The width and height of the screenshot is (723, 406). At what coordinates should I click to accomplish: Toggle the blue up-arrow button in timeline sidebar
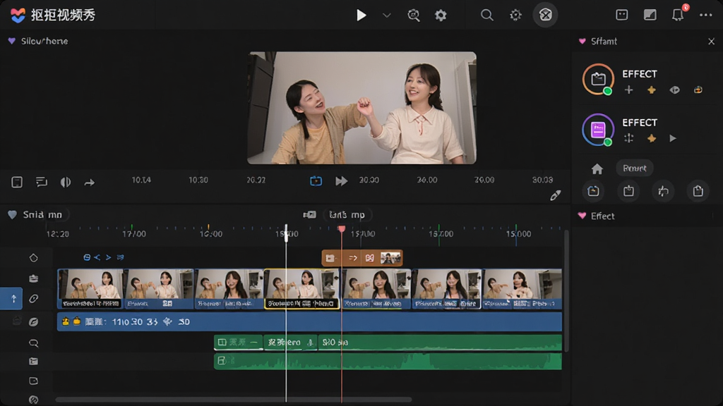11,299
